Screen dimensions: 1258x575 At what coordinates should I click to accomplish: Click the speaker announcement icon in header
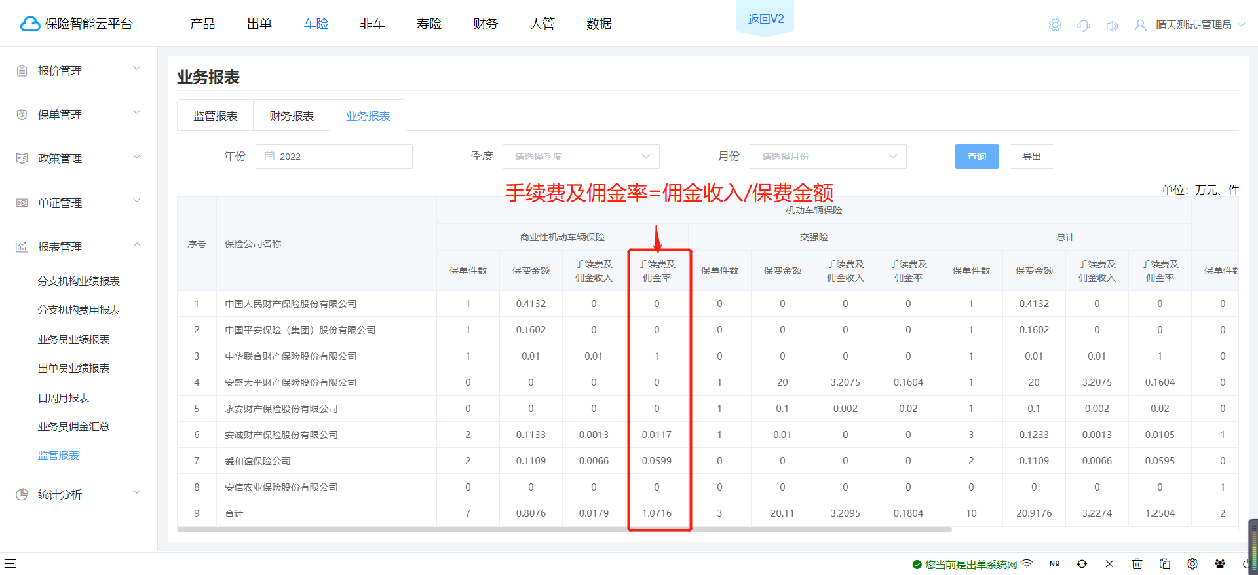(1112, 26)
